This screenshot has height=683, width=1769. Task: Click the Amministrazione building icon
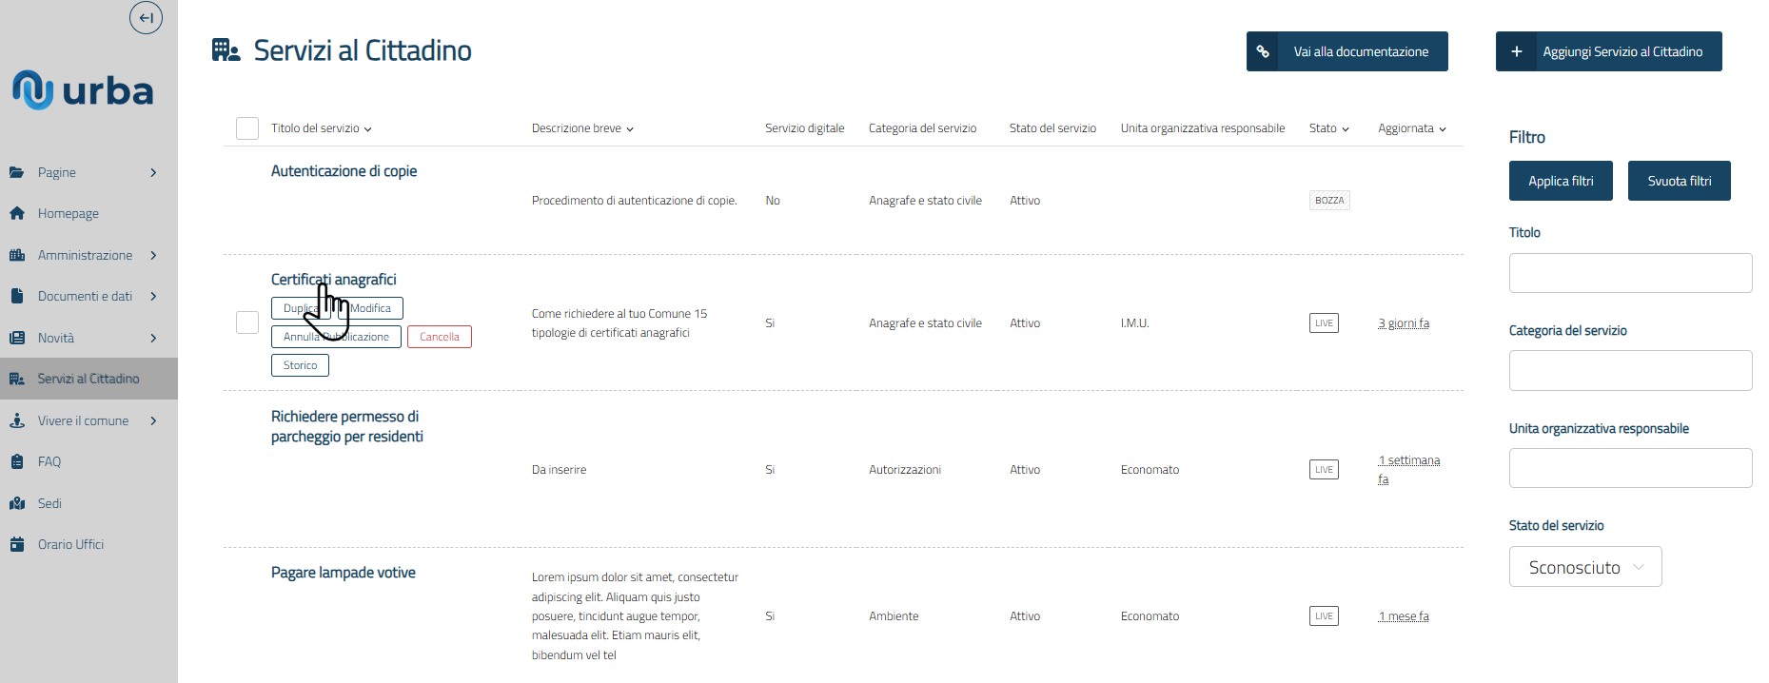pos(17,255)
